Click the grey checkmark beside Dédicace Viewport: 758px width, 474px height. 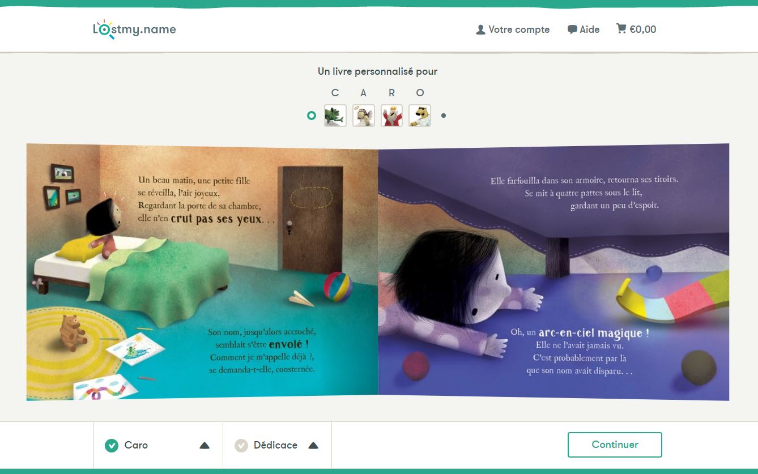(241, 446)
